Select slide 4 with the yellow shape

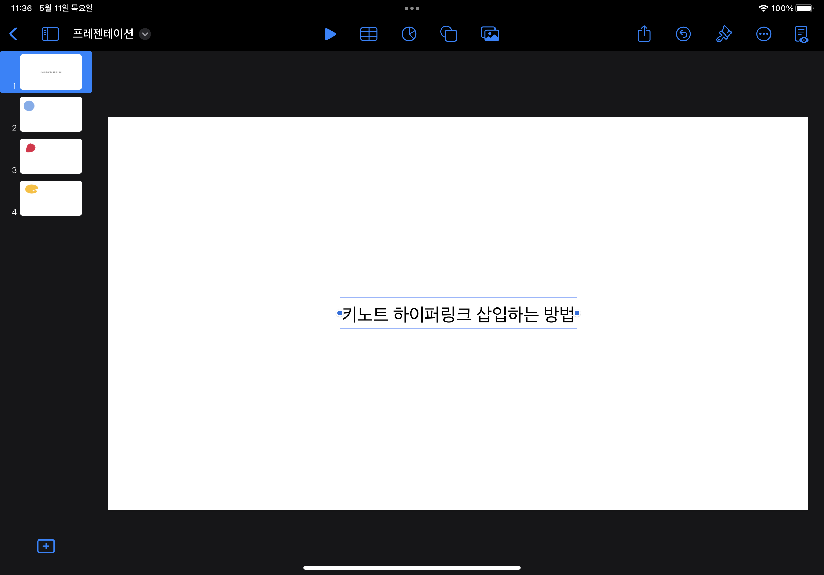click(x=51, y=198)
